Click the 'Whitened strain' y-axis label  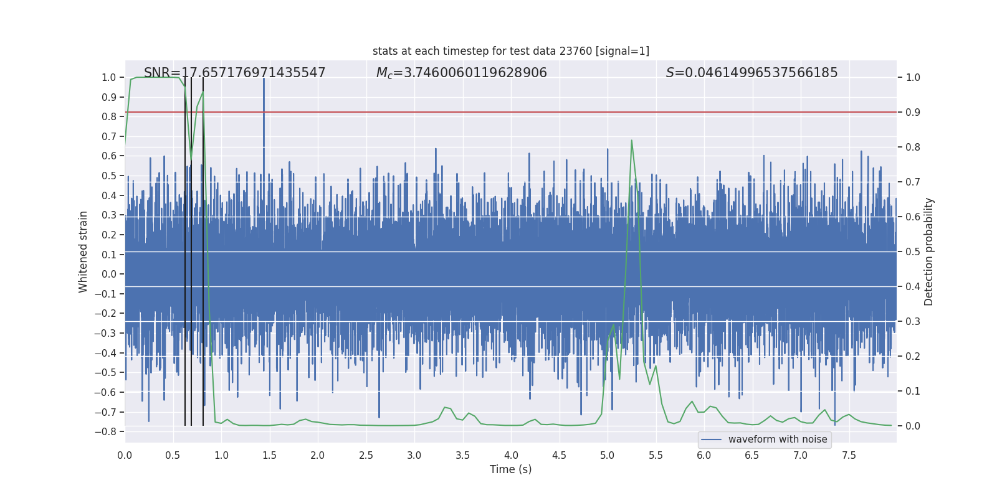coord(83,251)
